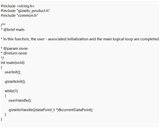
Task: Click the #include <string.h> line
Action: 18,6
